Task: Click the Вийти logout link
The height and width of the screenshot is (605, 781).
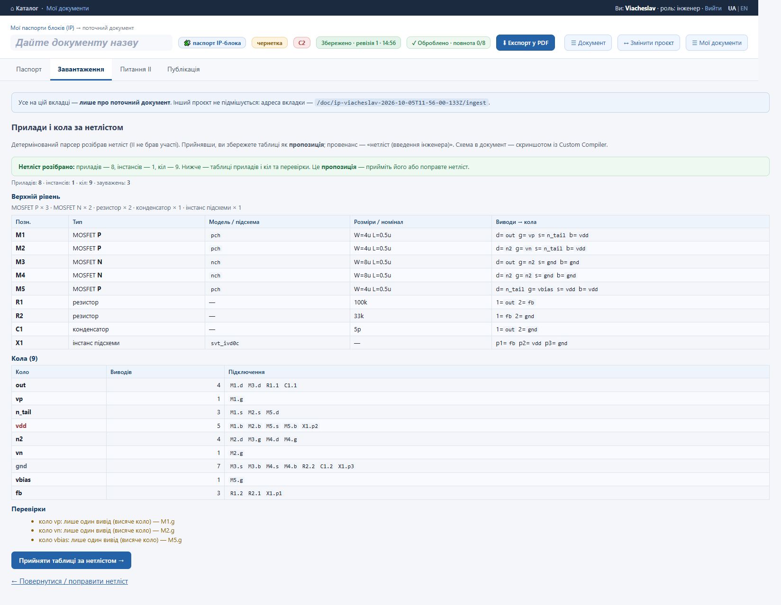Action: pyautogui.click(x=713, y=8)
